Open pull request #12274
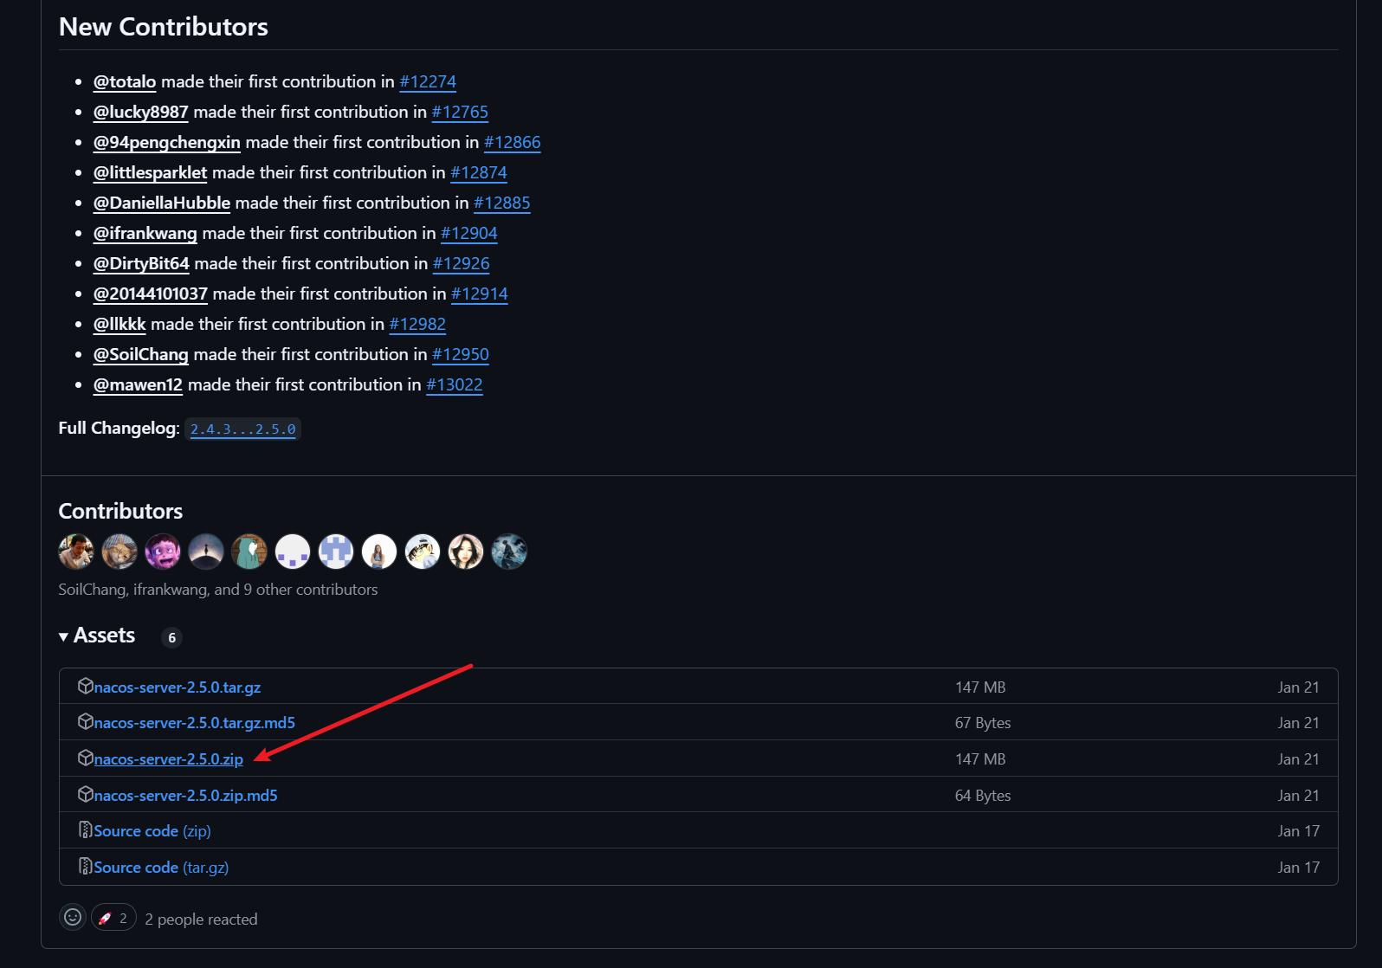Image resolution: width=1382 pixels, height=968 pixels. click(x=428, y=81)
